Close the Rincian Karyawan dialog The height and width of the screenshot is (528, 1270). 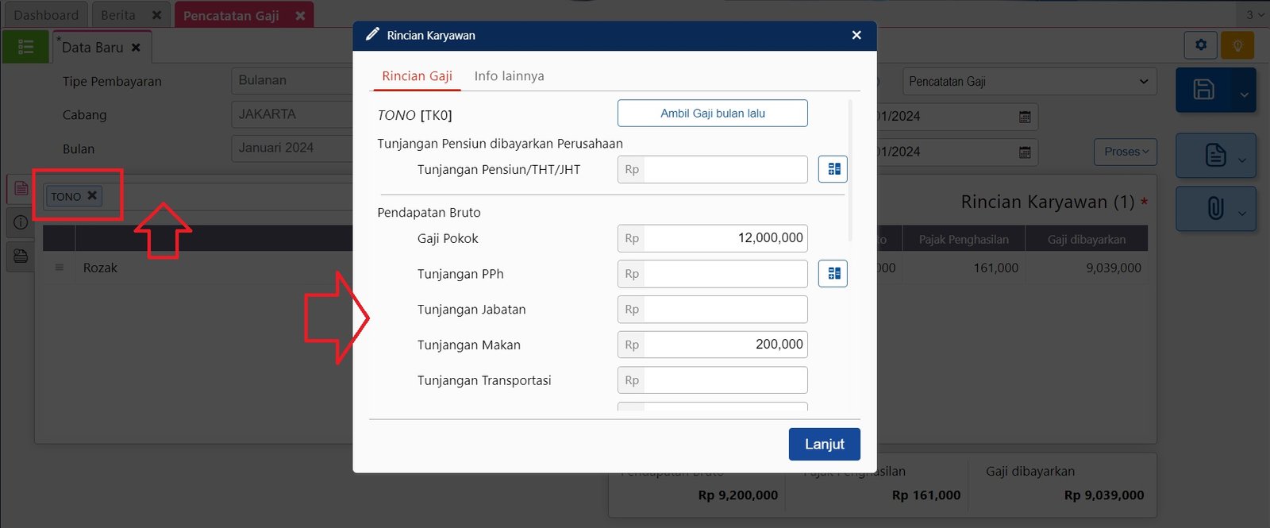tap(856, 35)
